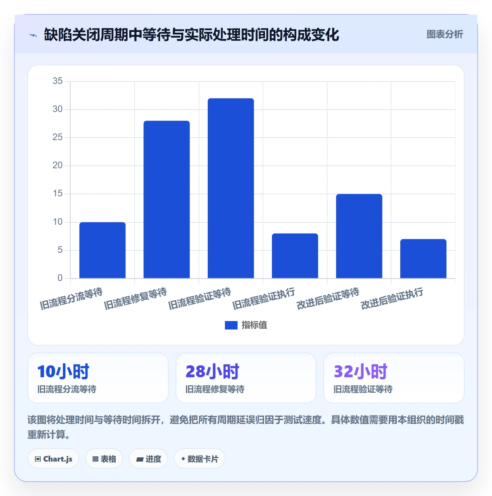Click the 指标值 legend label
The image size is (492, 496).
click(x=254, y=325)
